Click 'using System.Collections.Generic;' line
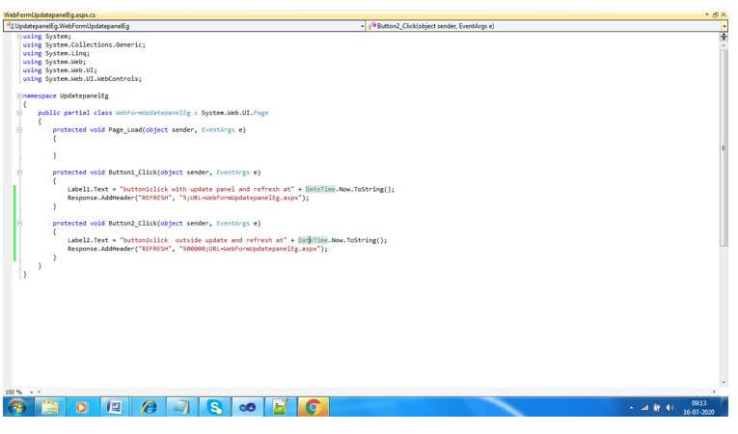 coord(84,44)
